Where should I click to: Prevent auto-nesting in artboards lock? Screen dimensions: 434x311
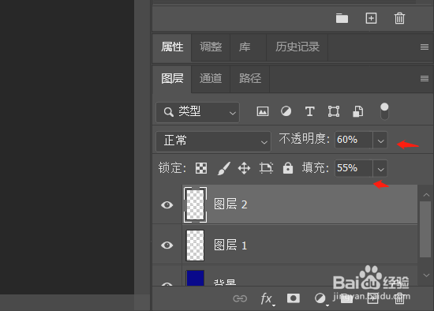[266, 168]
